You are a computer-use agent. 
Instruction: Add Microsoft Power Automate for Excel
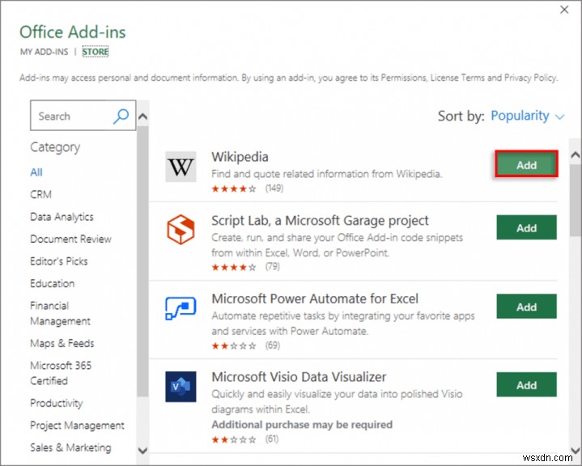526,307
